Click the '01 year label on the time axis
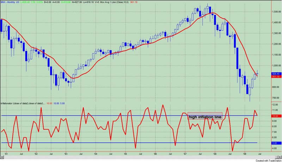The image size is (282, 162). [x=6, y=154]
